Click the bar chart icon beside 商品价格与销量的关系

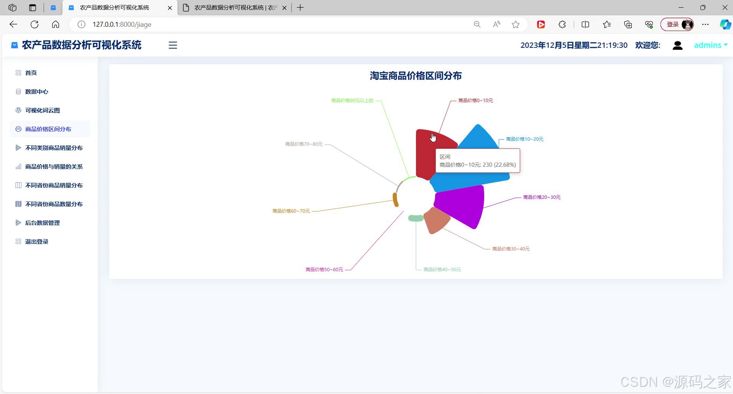click(18, 166)
